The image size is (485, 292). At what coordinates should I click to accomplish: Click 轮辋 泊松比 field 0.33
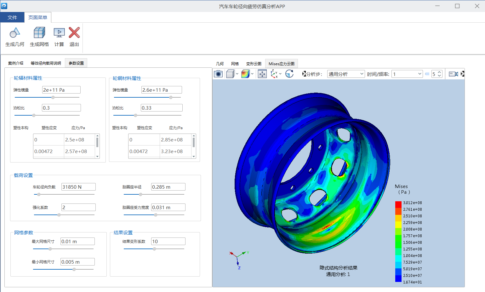tap(162, 108)
